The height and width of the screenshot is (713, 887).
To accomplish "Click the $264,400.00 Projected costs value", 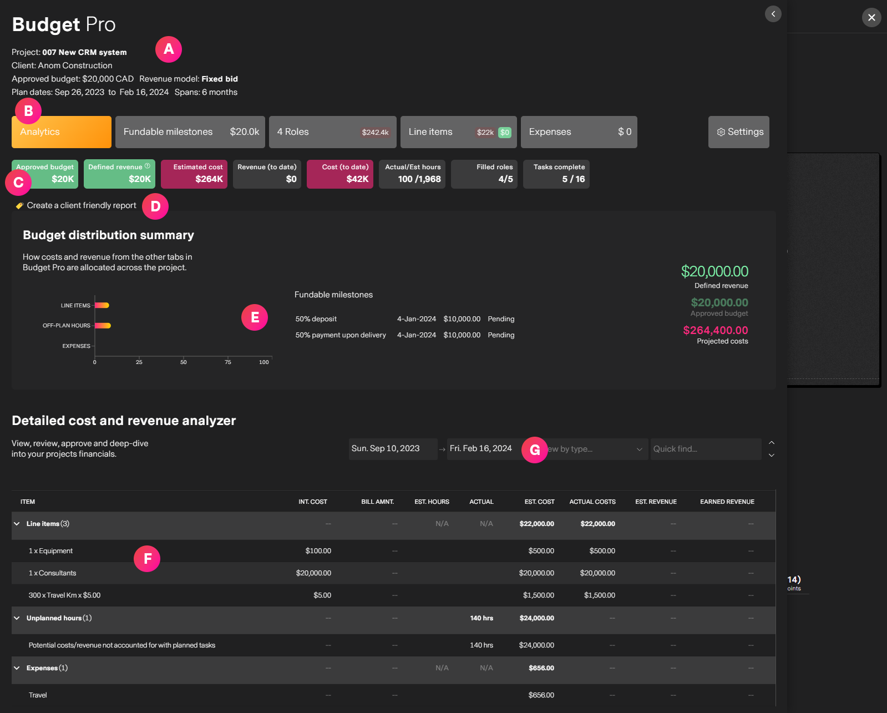I will click(x=716, y=330).
